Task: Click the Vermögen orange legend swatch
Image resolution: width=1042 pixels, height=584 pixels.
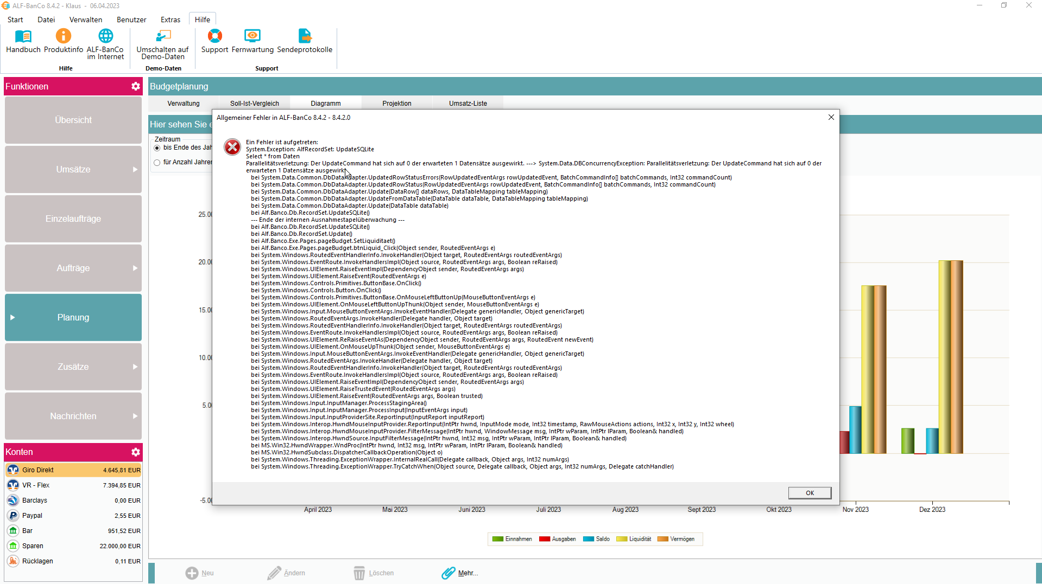Action: click(x=662, y=539)
